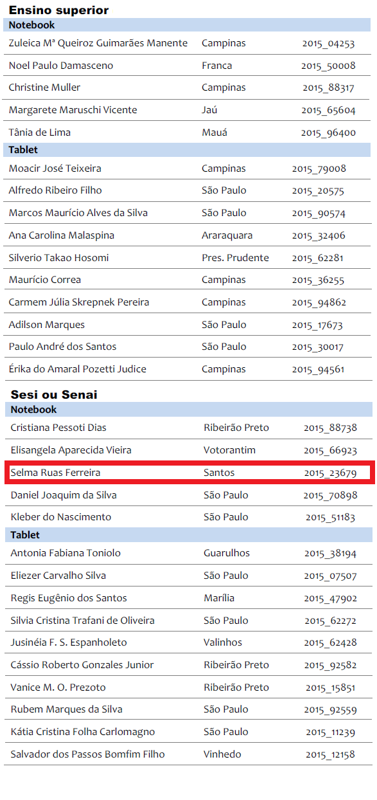Click the Moacir José Teixeira row
Image resolution: width=377 pixels, height=800 pixels.
click(187, 168)
